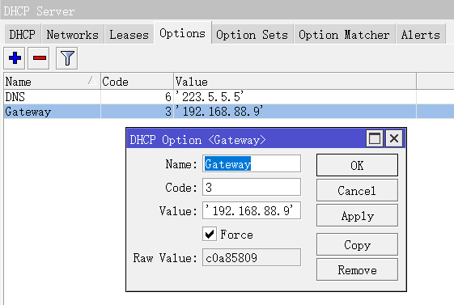Open the Option Matcher tab
Image resolution: width=454 pixels, height=305 pixels.
(x=344, y=35)
